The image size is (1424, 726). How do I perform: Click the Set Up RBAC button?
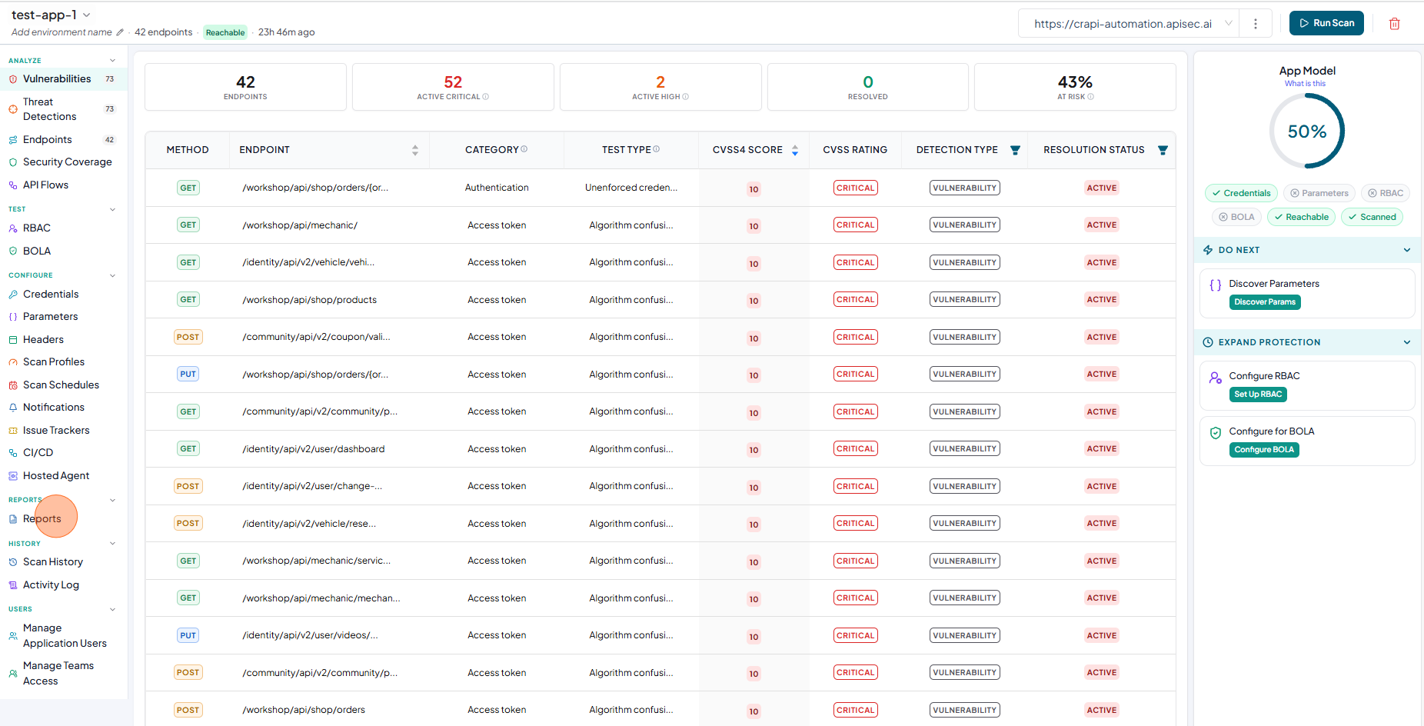tap(1258, 395)
